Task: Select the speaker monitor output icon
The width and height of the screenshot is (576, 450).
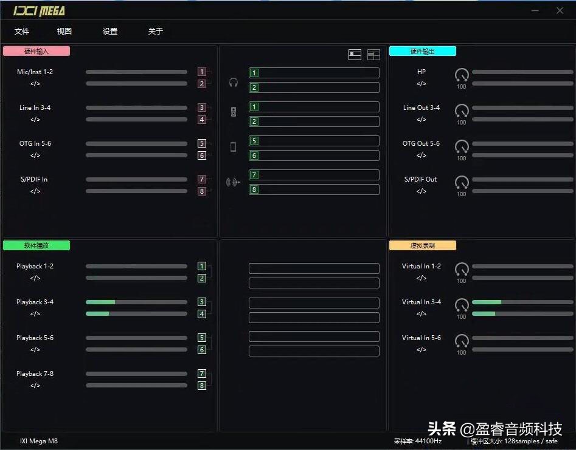Action: 233,111
